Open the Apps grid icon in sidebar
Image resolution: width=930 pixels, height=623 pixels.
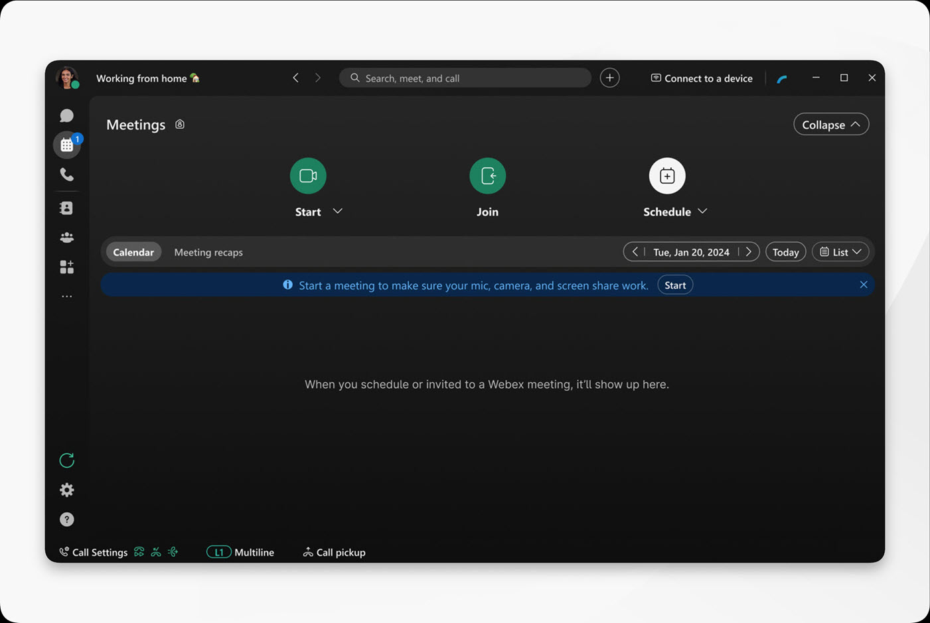coord(66,267)
